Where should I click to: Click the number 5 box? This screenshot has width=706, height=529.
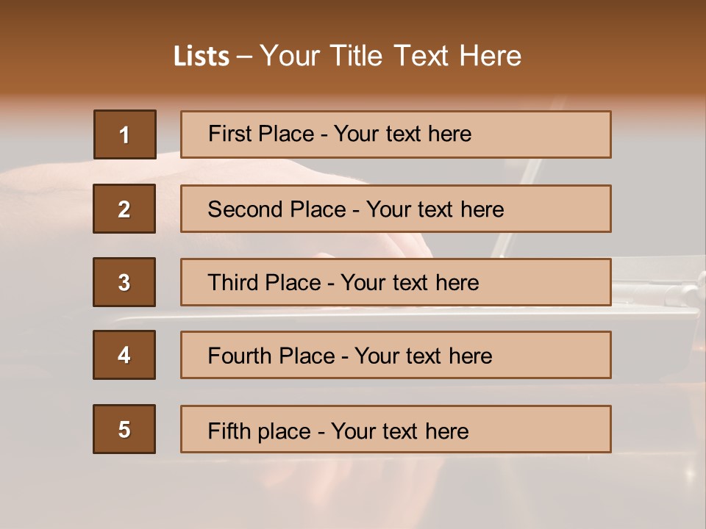[124, 429]
